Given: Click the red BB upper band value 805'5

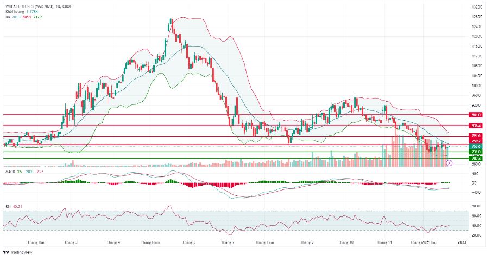Looking at the screenshot, I should click(x=27, y=17).
